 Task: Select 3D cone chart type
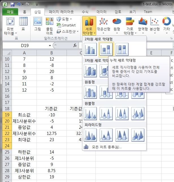[x=138, y=114]
